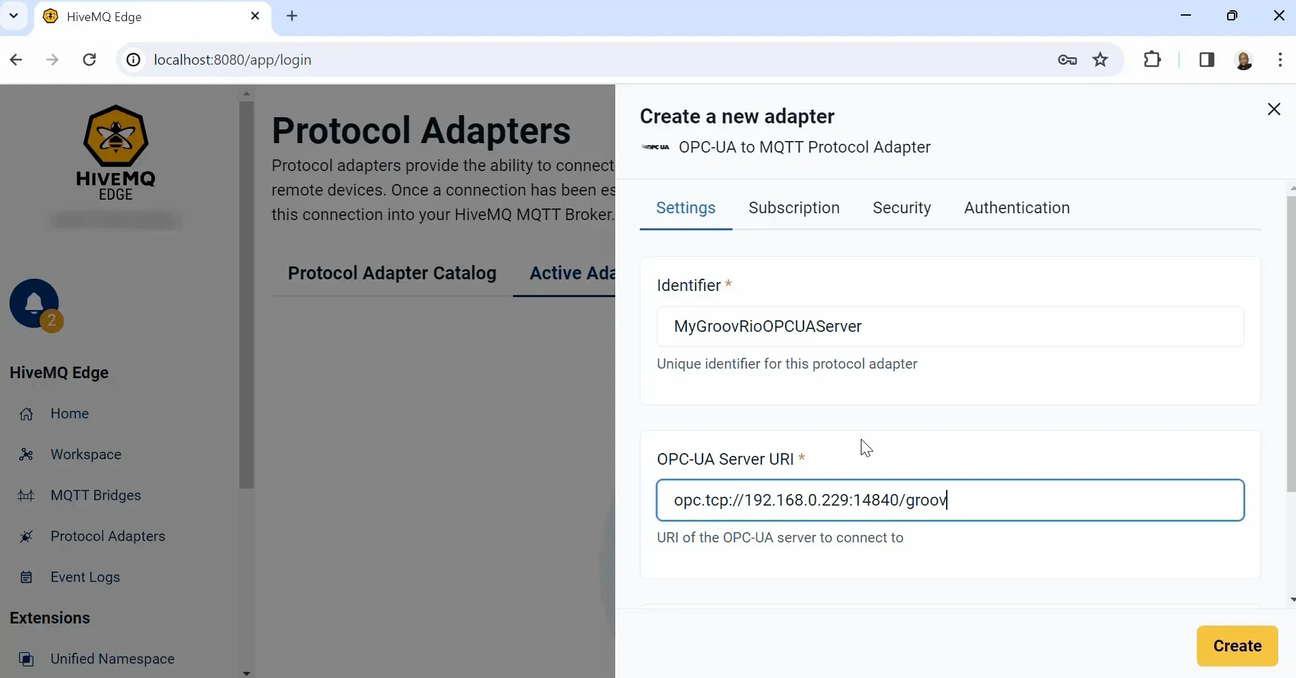Viewport: 1296px width, 678px height.
Task: Select the HiveMQ Edge browser tab
Action: tap(151, 17)
